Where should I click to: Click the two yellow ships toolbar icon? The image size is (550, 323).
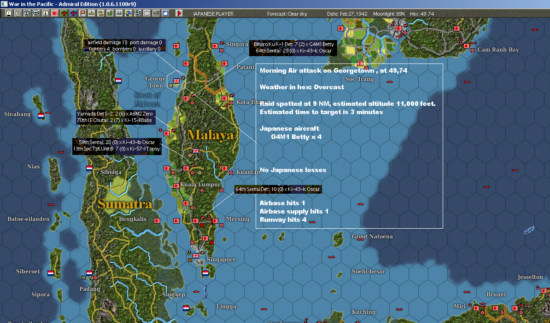101,13
